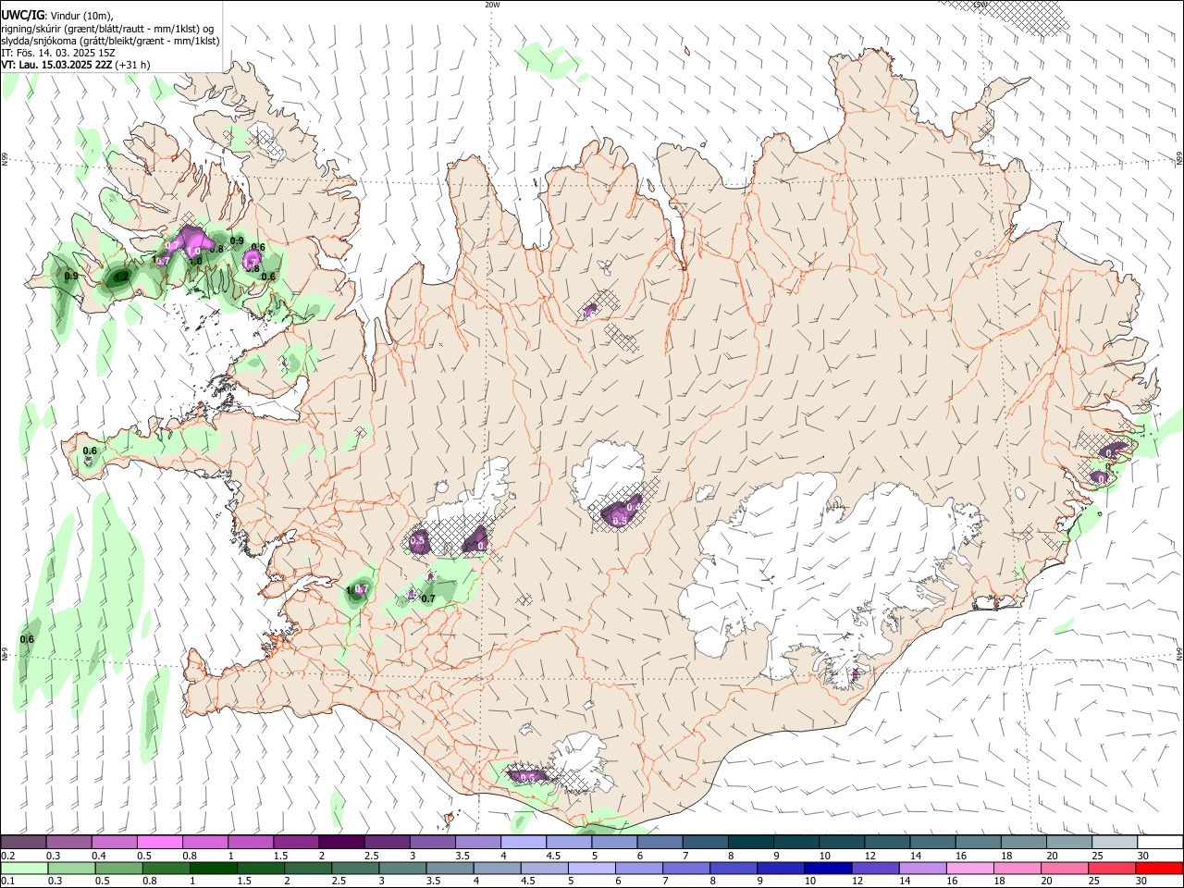
Task: Click the 'slydda/snjókoma' legend line
Action: point(110,41)
